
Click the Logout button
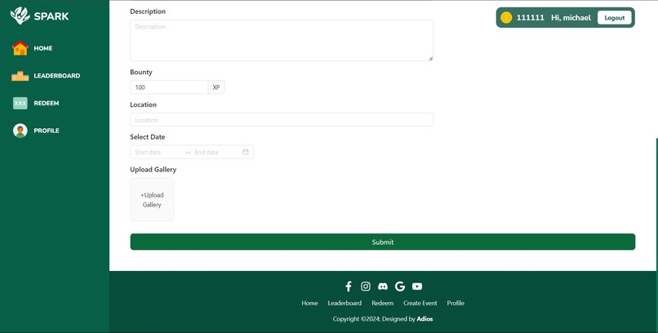(x=615, y=18)
